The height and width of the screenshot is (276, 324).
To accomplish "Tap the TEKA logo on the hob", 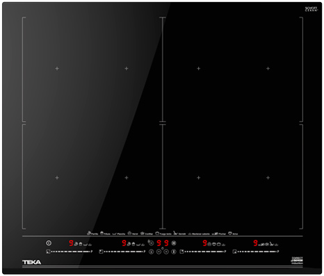I will pos(32,262).
